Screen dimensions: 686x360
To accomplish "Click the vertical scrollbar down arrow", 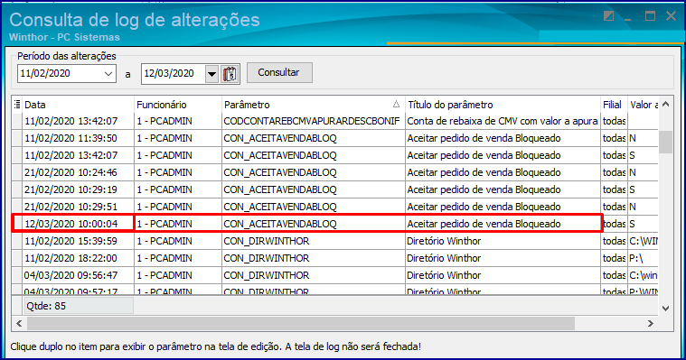I will click(666, 309).
